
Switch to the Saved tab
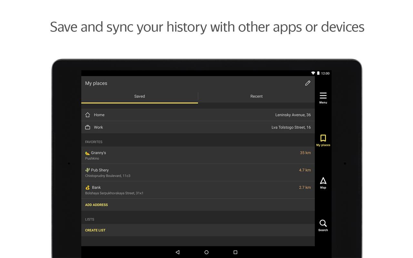click(139, 96)
